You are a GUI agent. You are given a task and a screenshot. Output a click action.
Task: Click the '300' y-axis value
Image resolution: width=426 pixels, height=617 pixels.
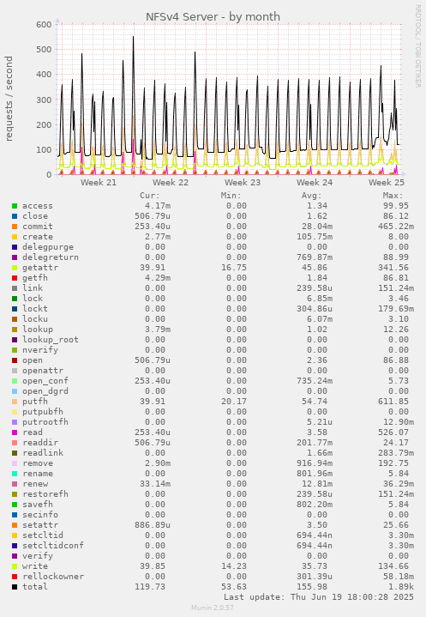(x=44, y=100)
